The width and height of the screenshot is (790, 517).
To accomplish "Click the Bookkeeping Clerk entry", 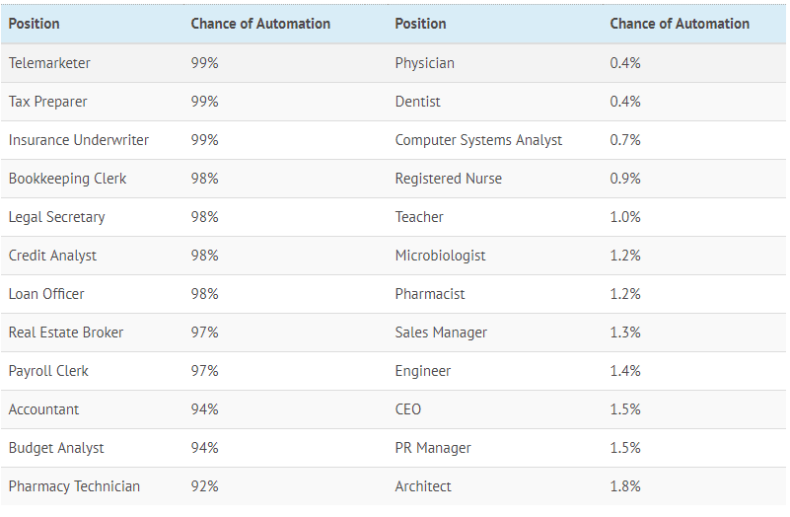I will click(x=67, y=179).
